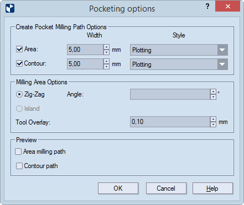
Task: Increase Tool Overlay value with up arrow
Action: pyautogui.click(x=213, y=119)
